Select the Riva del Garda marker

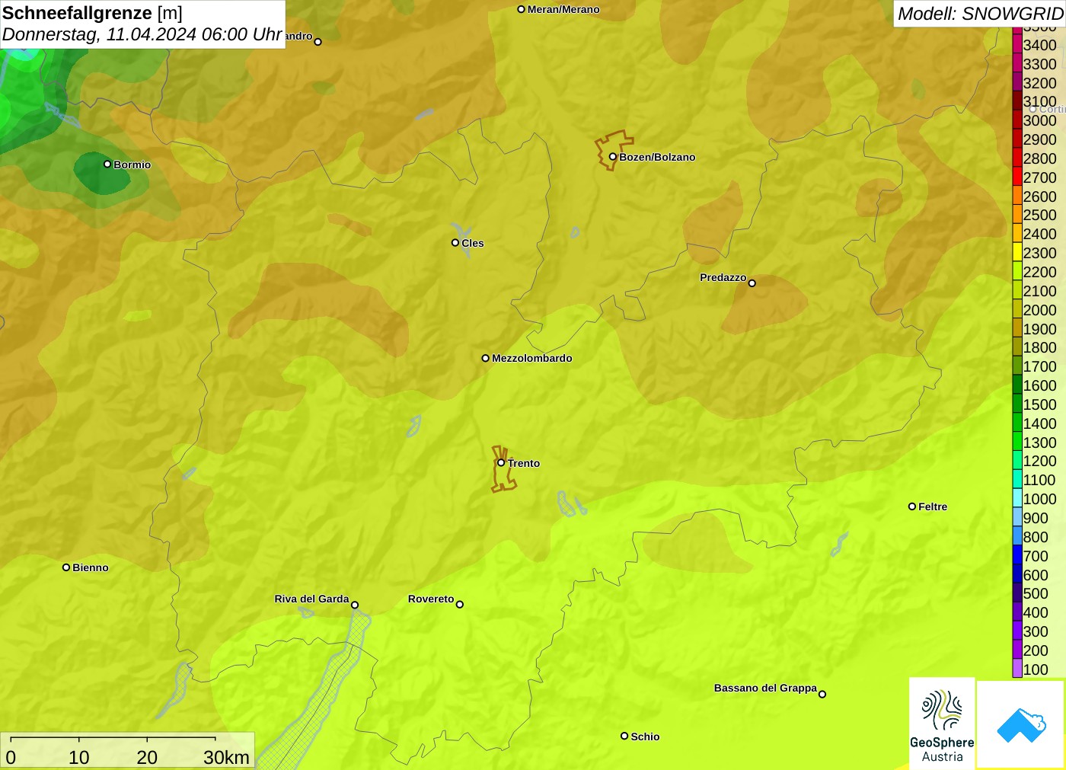[355, 605]
